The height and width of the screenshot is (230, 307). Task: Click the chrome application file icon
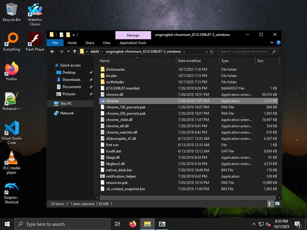point(103,101)
